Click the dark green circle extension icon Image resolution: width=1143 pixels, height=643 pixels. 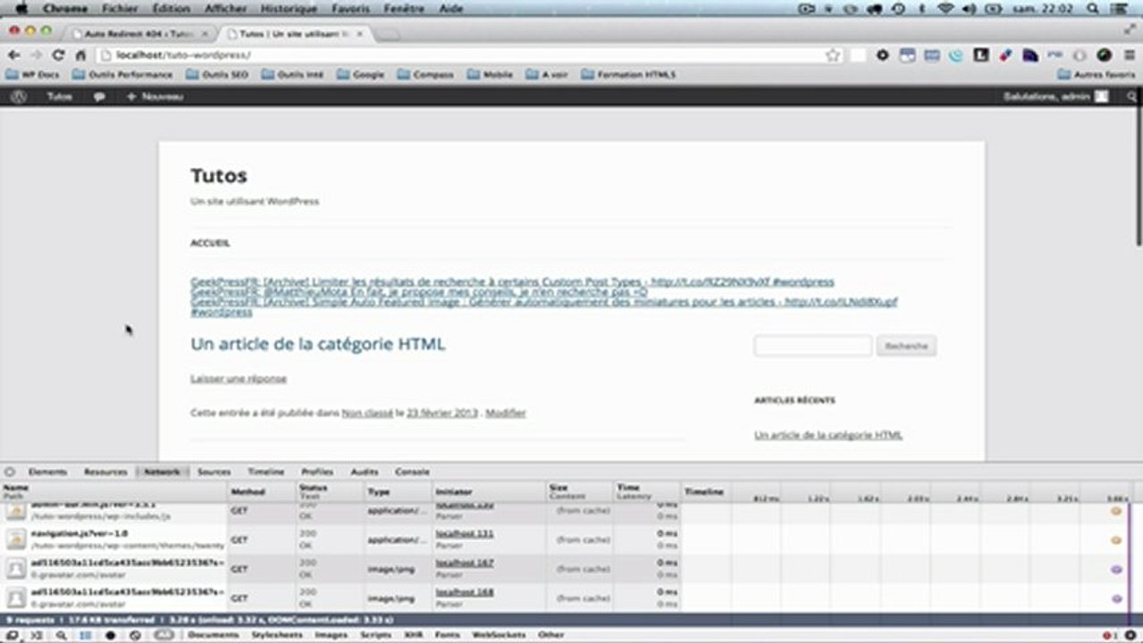click(x=1104, y=55)
